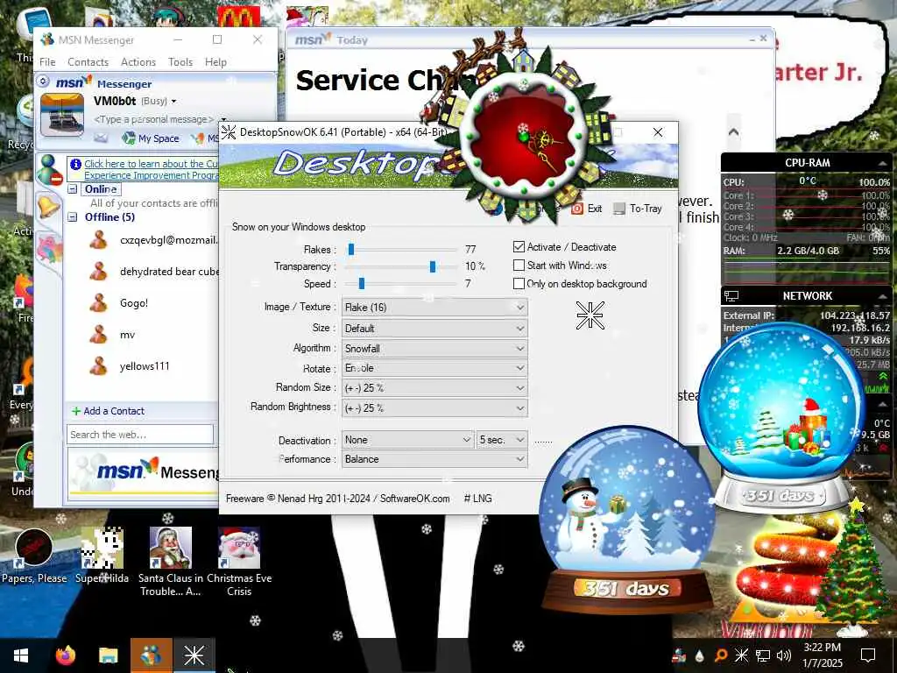Image resolution: width=897 pixels, height=673 pixels.
Task: Open the alerts bell tab in MSN sidebar
Action: tap(48, 205)
